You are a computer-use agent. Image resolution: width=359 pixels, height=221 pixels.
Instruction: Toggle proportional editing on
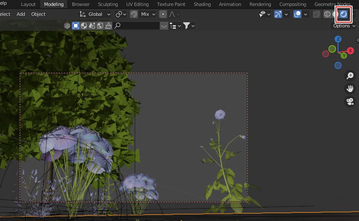pyautogui.click(x=163, y=14)
